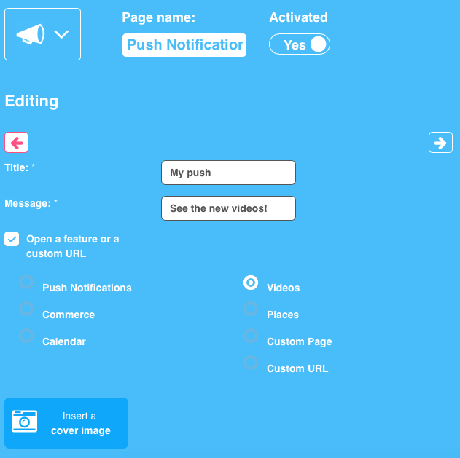This screenshot has height=458, width=460.
Task: Toggle the Activated switch off
Action: (x=300, y=44)
